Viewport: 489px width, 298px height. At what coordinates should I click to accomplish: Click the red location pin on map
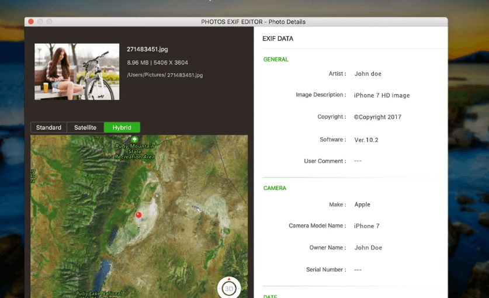[139, 215]
